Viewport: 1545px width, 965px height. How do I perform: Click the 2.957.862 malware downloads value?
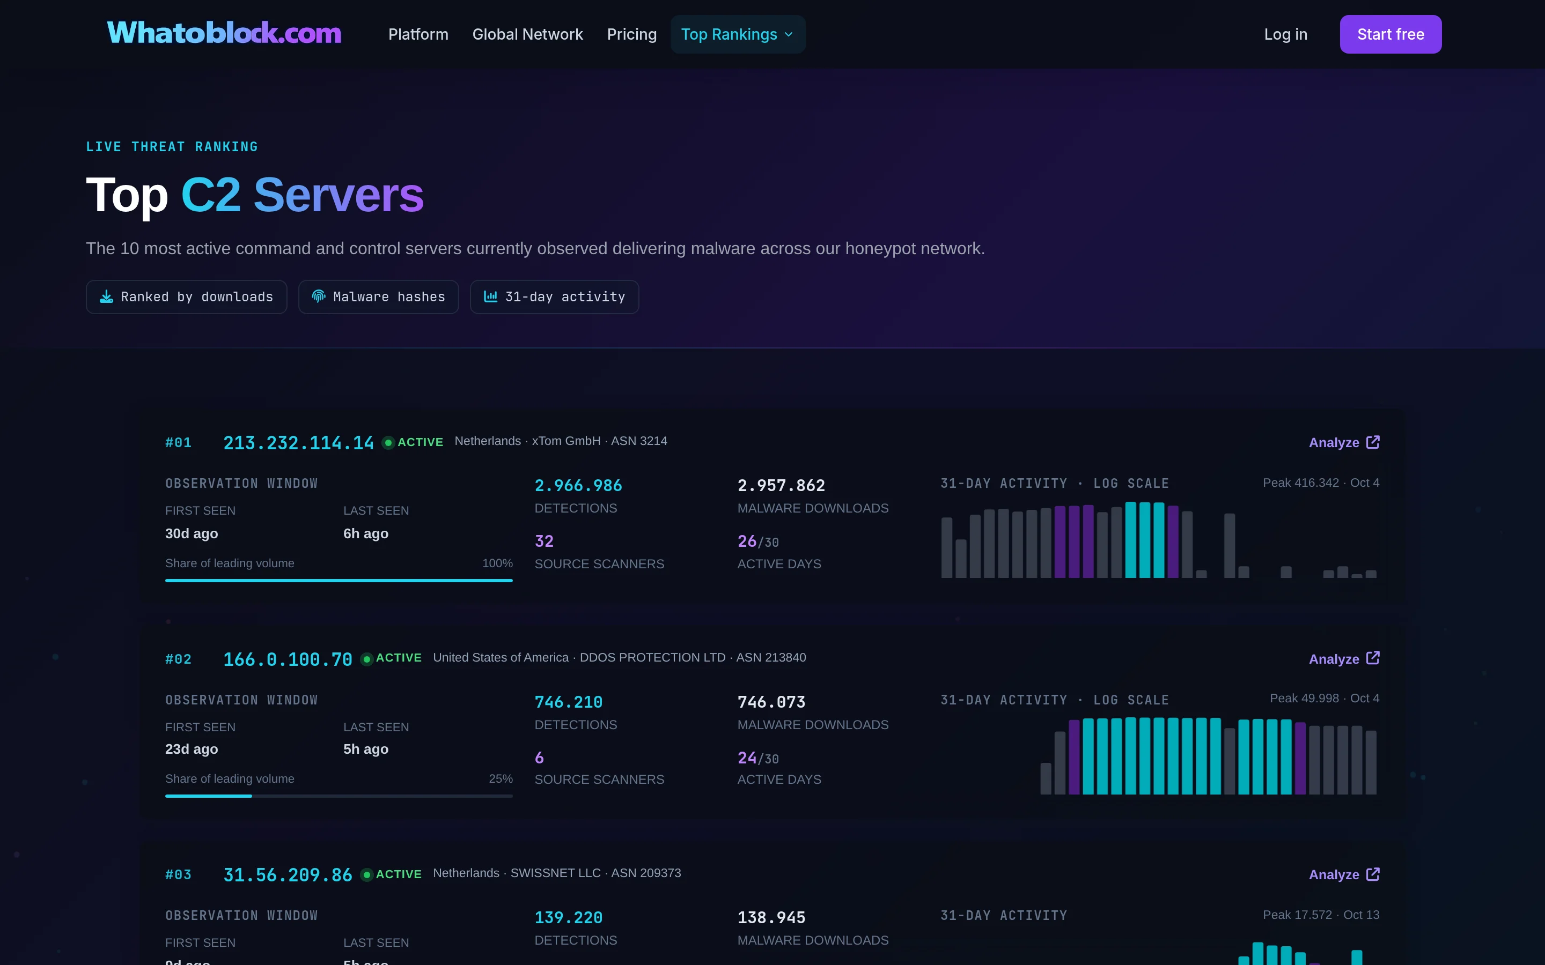[x=781, y=486]
